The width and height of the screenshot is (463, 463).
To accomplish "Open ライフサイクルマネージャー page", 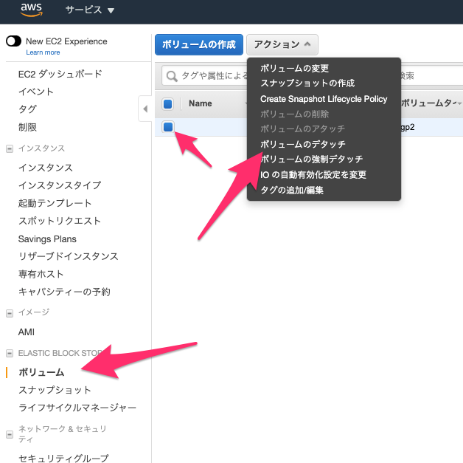I will (x=77, y=408).
